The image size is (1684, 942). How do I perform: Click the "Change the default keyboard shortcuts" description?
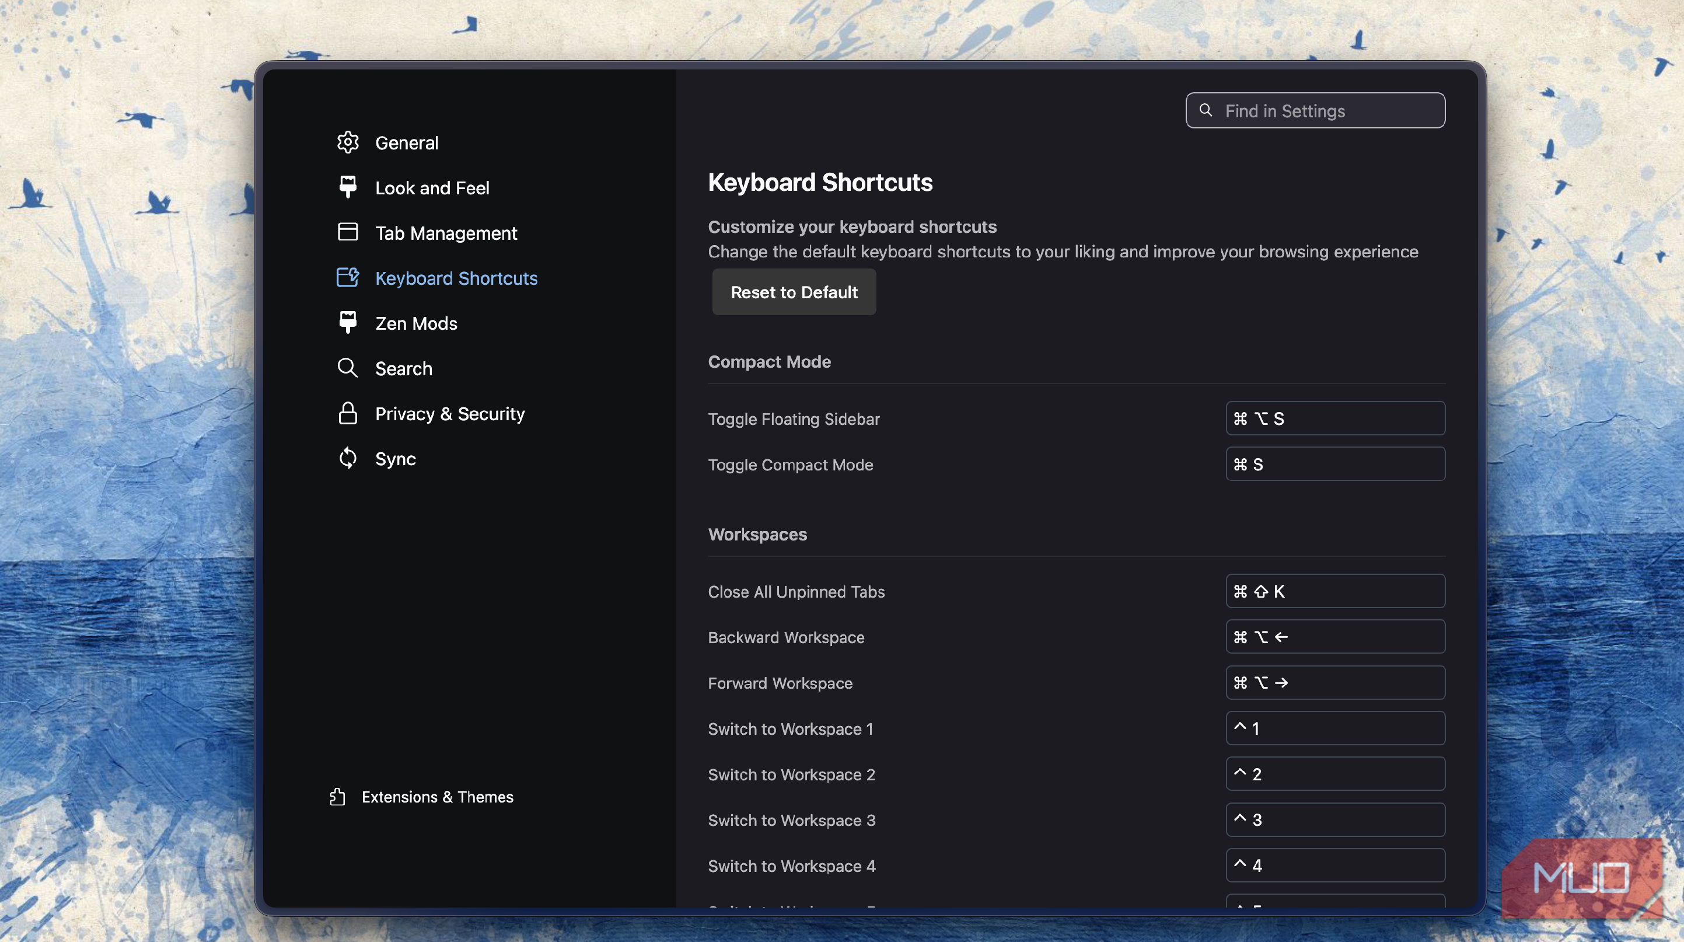[1063, 252]
